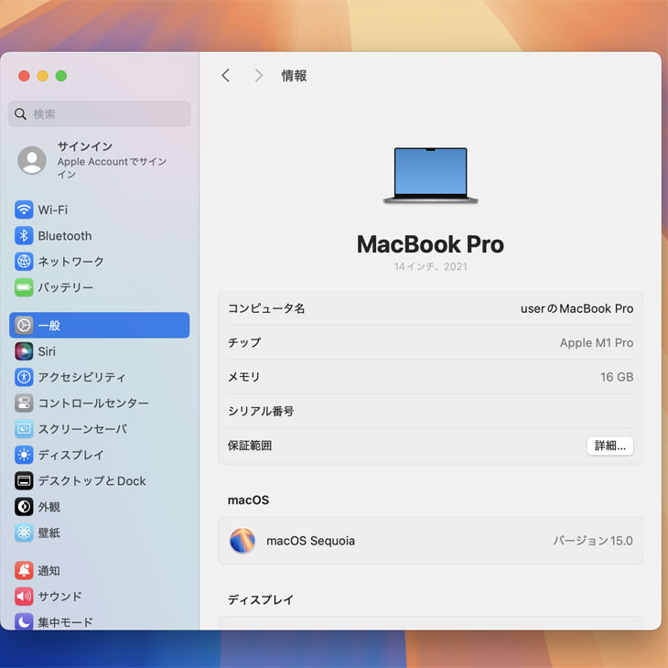
Task: Open the スクリーンセーバ icon
Action: click(24, 429)
